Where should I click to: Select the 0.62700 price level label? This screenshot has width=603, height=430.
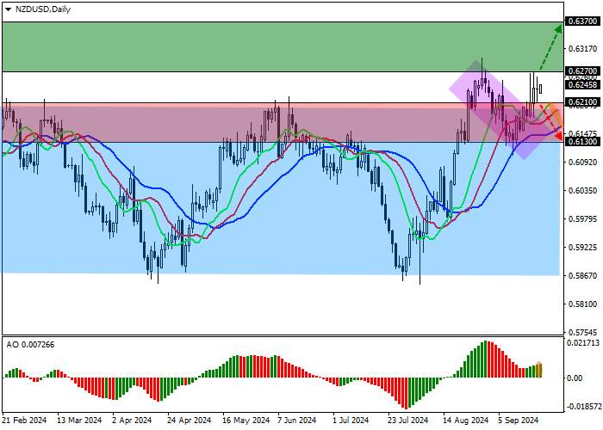coord(582,71)
